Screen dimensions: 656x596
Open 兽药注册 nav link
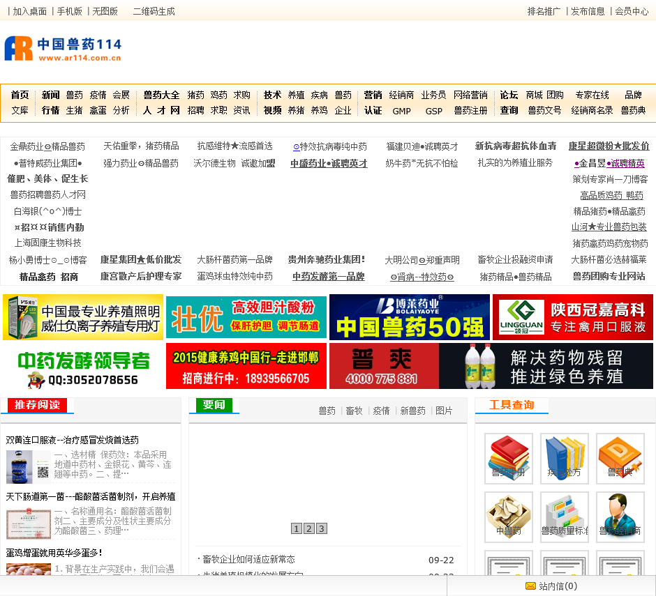coord(470,110)
